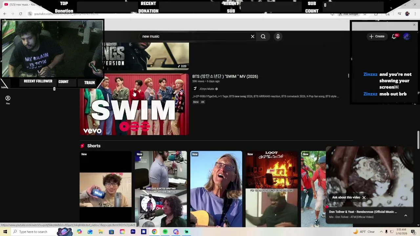Open Chrome profile avatar

407,14
